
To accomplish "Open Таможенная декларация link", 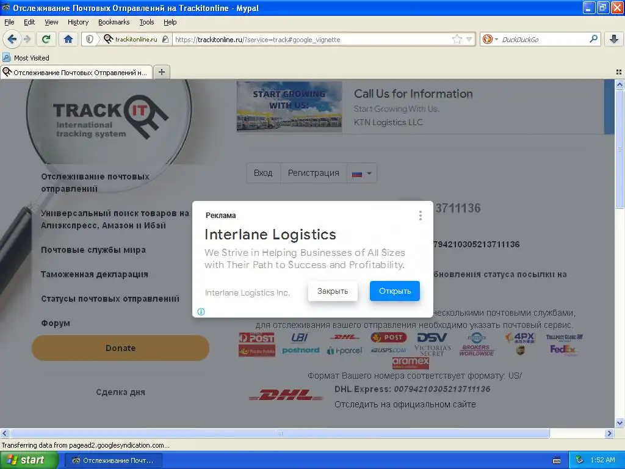I will [95, 274].
